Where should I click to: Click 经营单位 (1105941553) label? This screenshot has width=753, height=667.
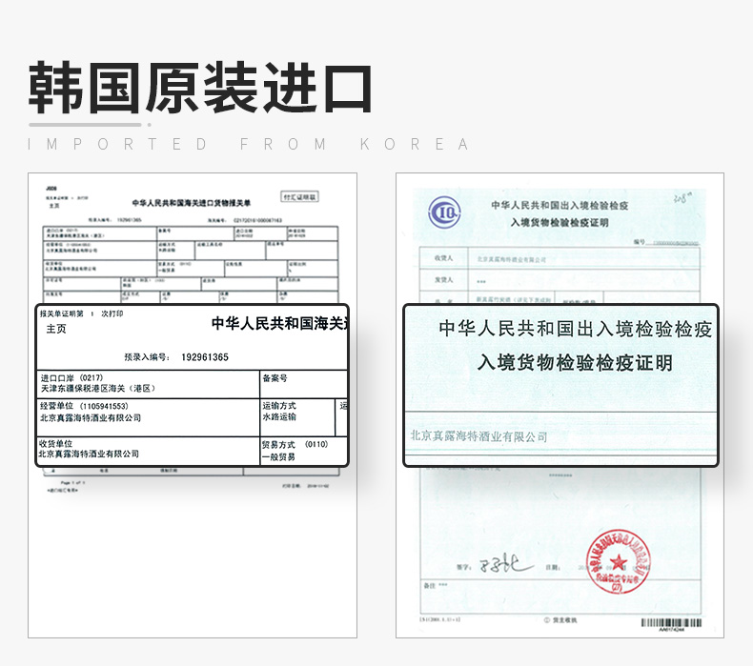[x=84, y=406]
